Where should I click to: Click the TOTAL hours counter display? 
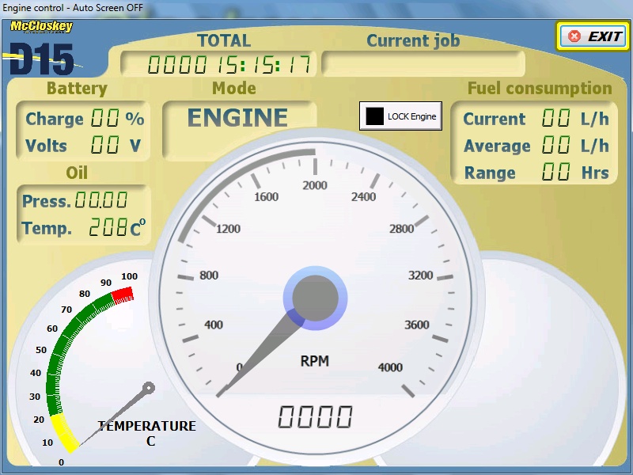(x=218, y=64)
